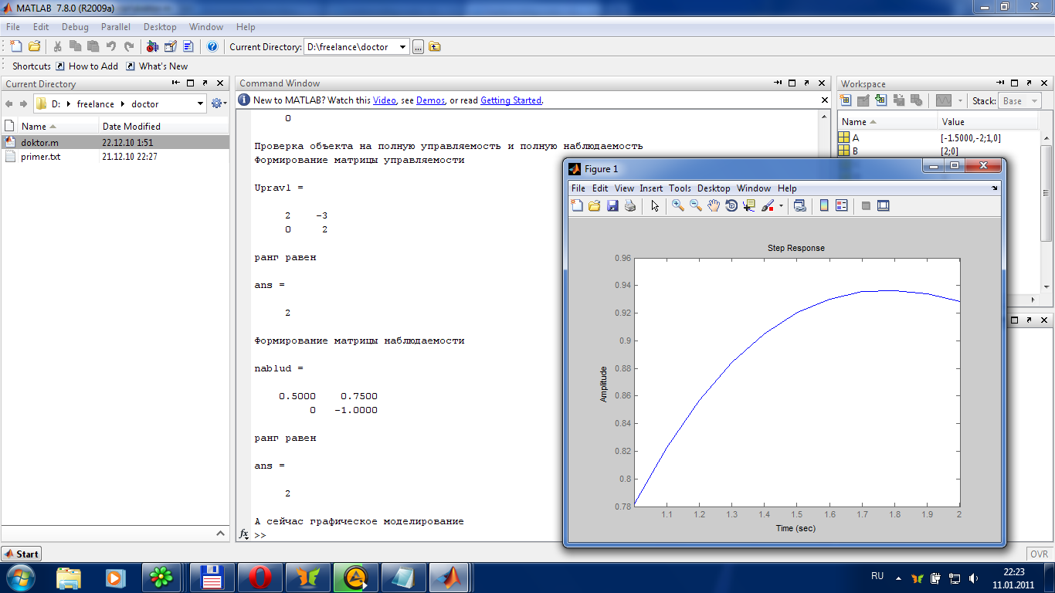1055x593 pixels.
Task: Open the Insert menu in Figure 1
Action: pyautogui.click(x=651, y=188)
